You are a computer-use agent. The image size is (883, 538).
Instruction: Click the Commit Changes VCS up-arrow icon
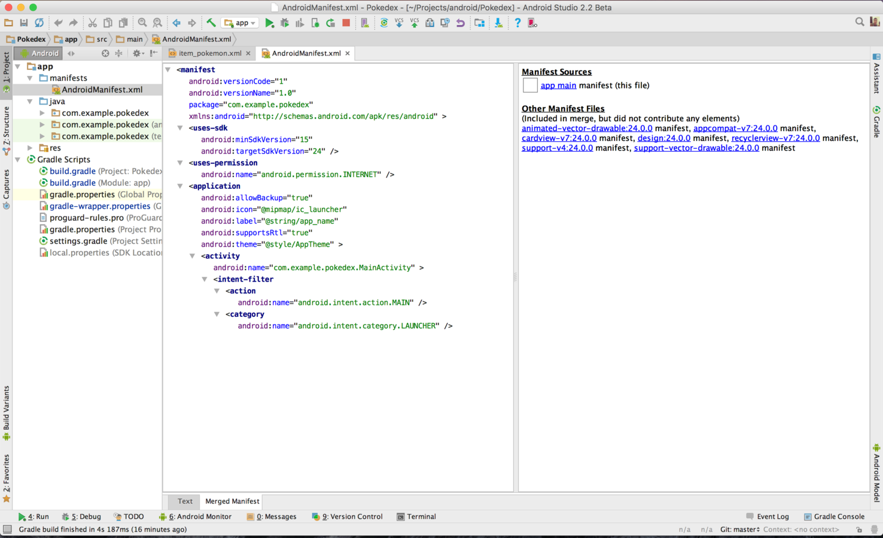click(414, 23)
